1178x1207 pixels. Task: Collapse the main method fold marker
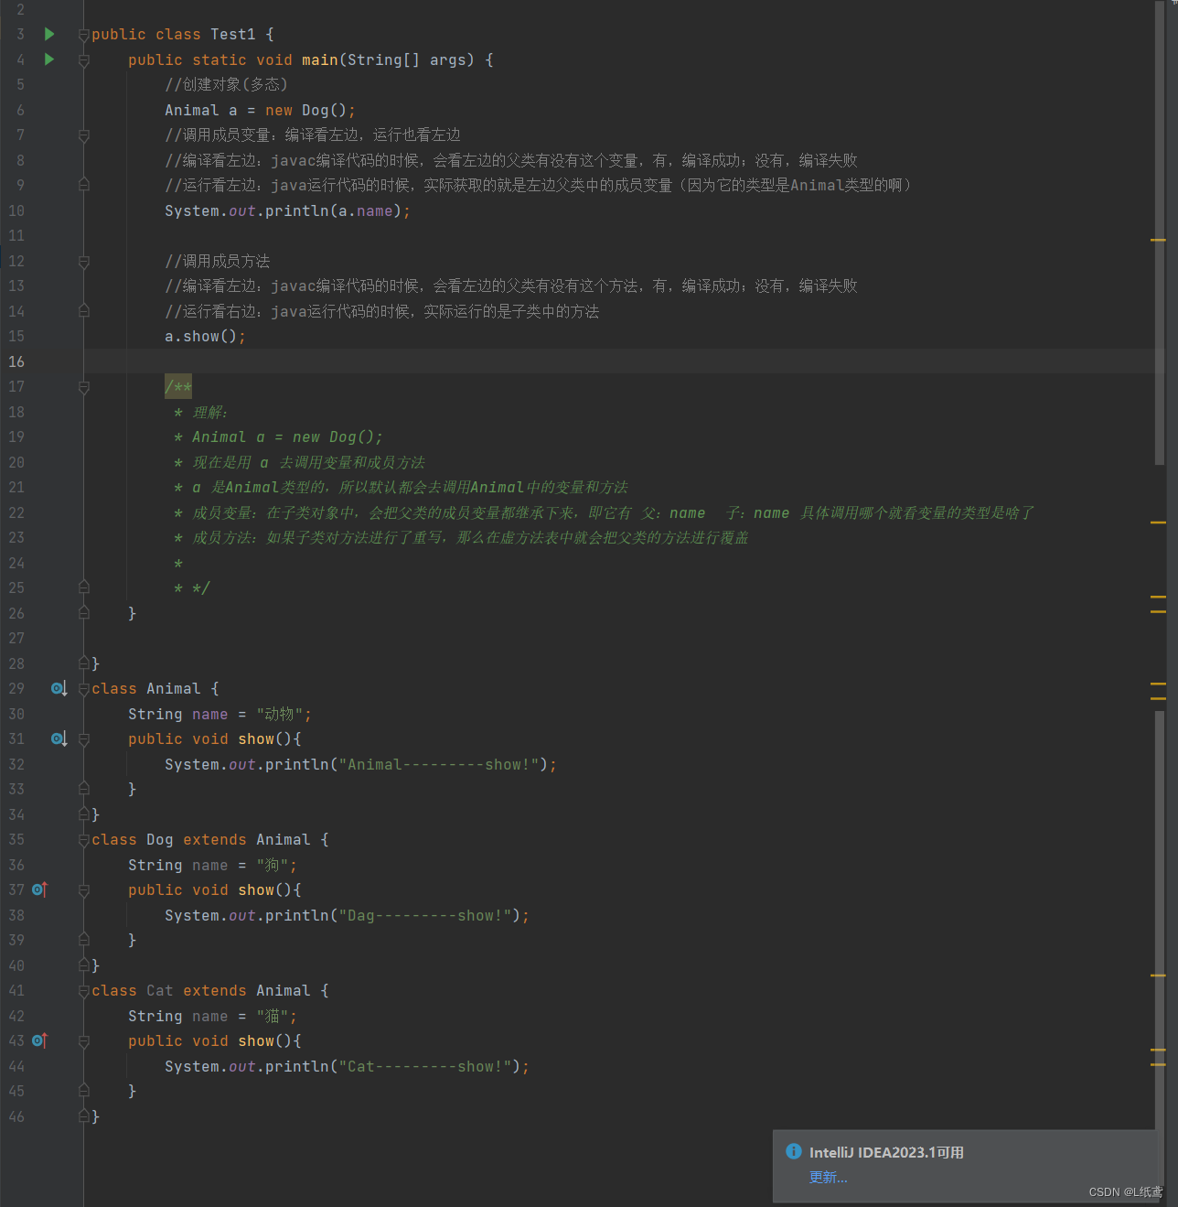click(x=84, y=60)
